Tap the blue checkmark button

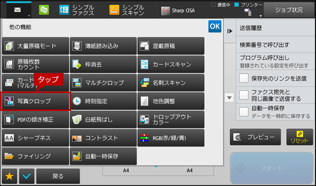point(27,177)
